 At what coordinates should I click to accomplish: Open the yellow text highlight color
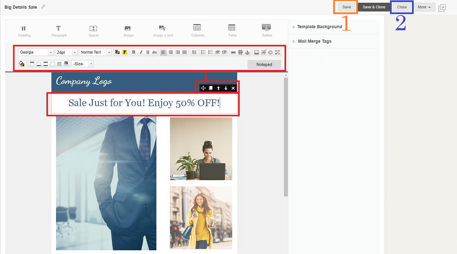(x=124, y=52)
